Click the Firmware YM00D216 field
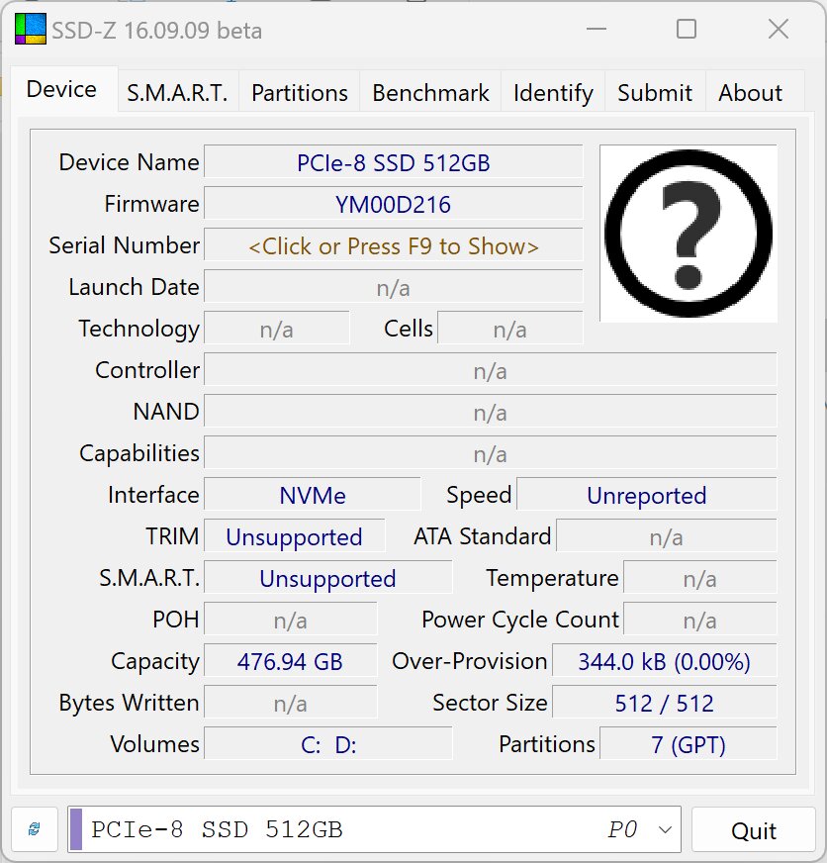The image size is (827, 863). click(x=394, y=204)
